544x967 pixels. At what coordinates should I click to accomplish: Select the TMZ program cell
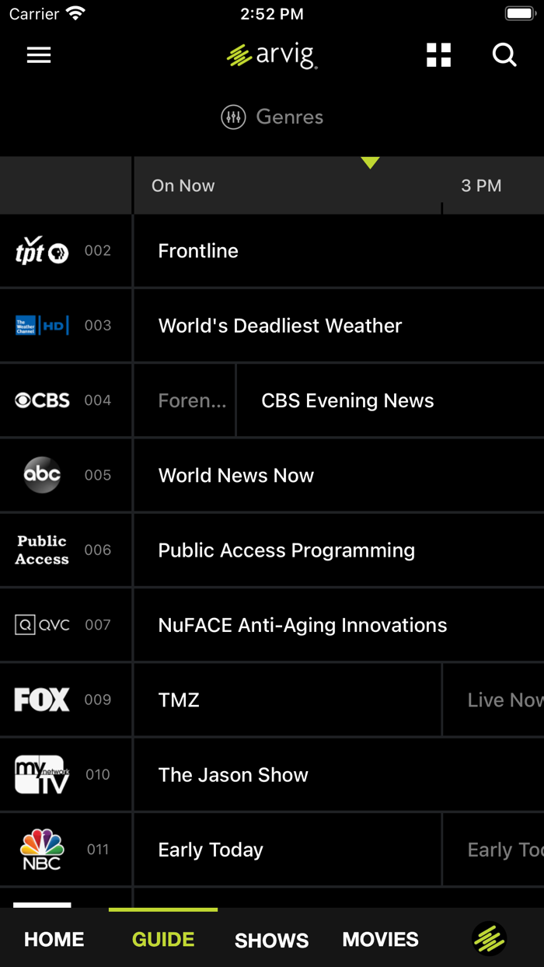click(x=288, y=699)
